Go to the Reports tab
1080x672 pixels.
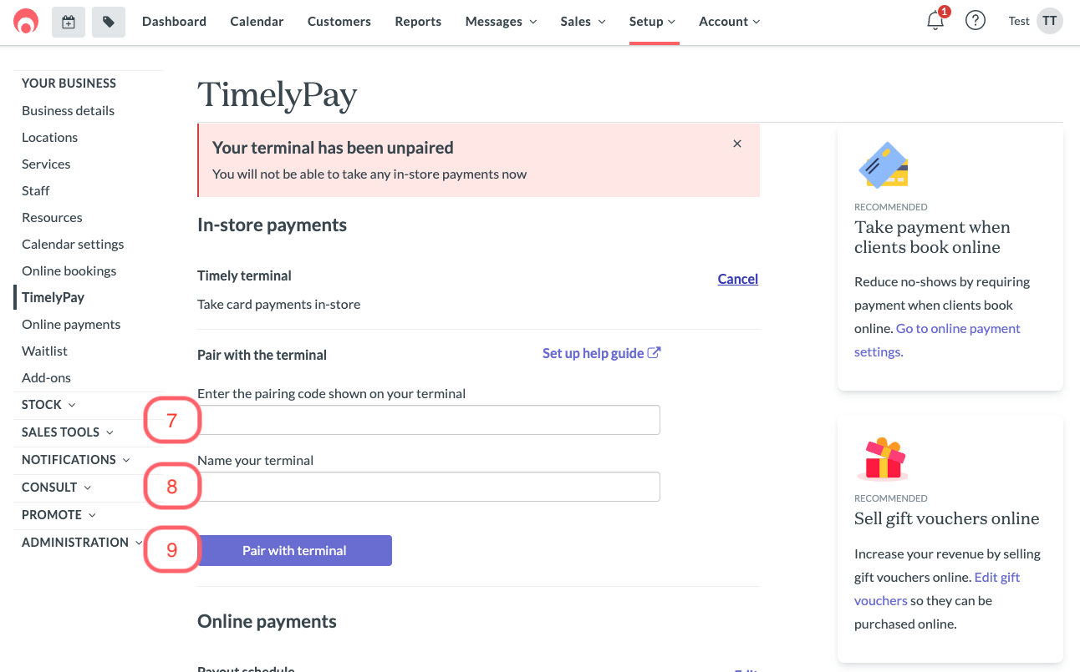point(418,22)
